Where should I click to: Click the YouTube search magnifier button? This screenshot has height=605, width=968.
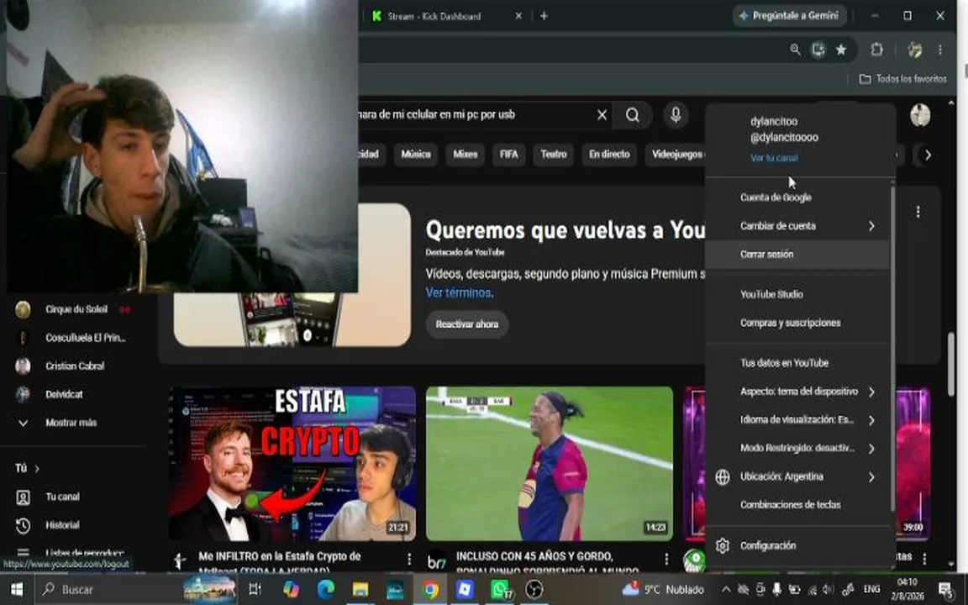(x=632, y=115)
